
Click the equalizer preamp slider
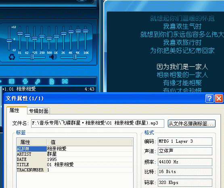coord(9,38)
